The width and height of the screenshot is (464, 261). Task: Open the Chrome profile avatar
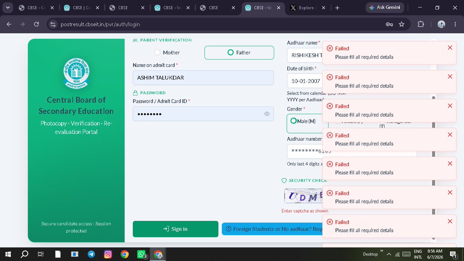[441, 24]
